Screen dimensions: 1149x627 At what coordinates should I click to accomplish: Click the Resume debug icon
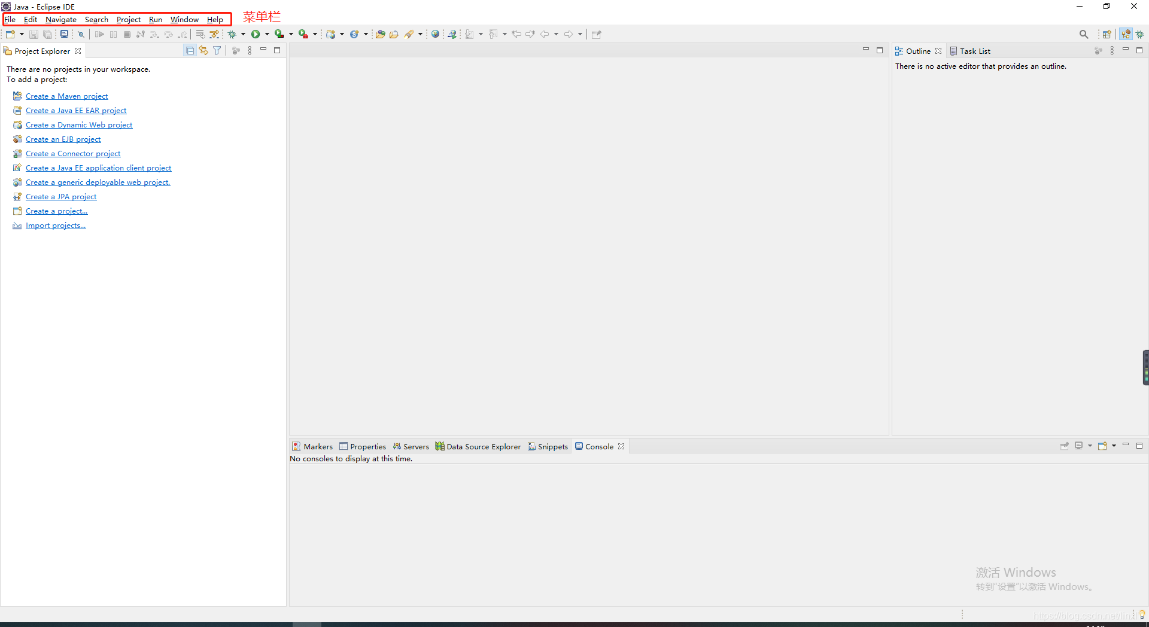coord(99,34)
